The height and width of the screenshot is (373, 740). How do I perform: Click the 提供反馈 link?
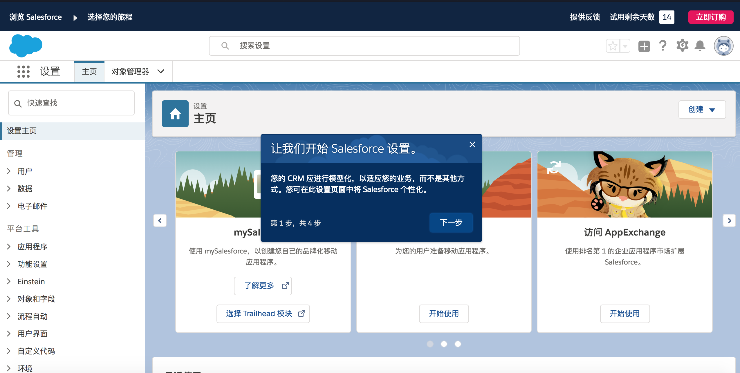click(x=585, y=17)
